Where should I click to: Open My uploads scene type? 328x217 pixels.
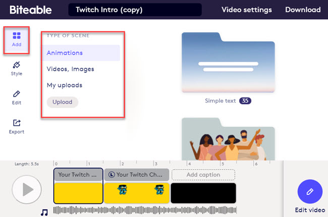click(65, 85)
